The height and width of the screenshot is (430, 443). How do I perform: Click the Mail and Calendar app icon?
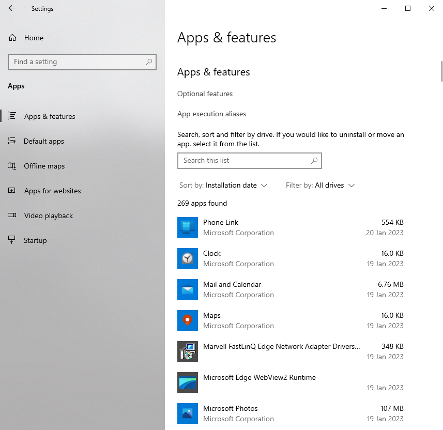pos(188,289)
